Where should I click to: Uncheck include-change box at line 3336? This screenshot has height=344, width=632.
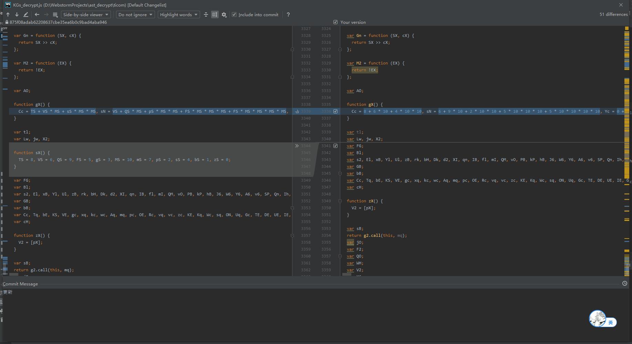pos(335,111)
